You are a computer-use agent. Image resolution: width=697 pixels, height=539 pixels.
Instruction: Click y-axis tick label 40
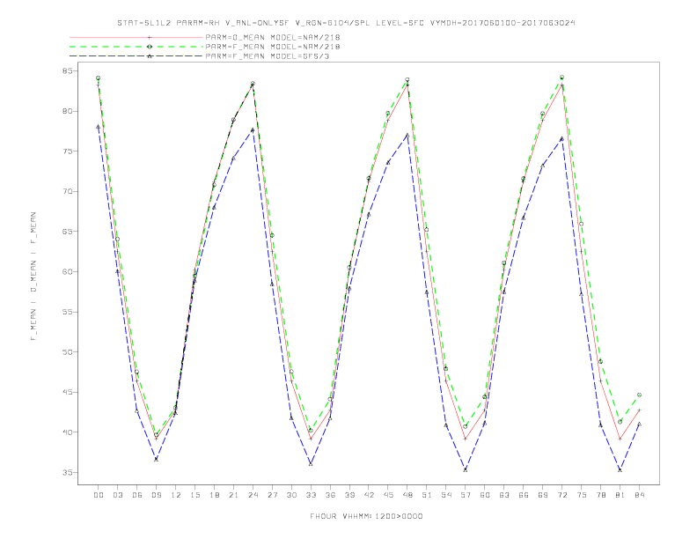coord(67,432)
